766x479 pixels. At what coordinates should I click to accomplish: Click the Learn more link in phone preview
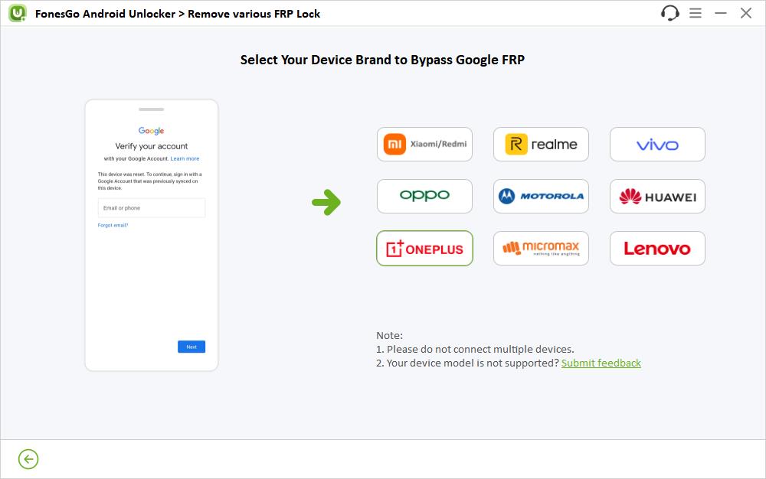(185, 158)
